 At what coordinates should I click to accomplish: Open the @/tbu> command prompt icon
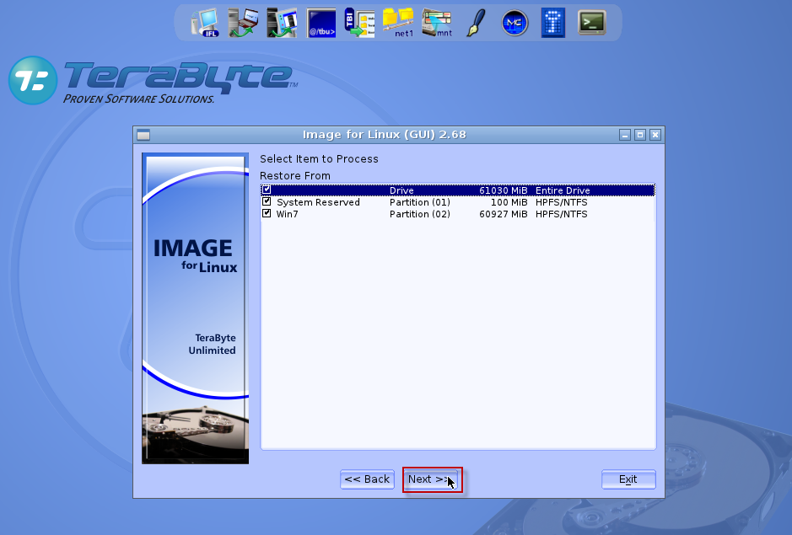[x=321, y=23]
